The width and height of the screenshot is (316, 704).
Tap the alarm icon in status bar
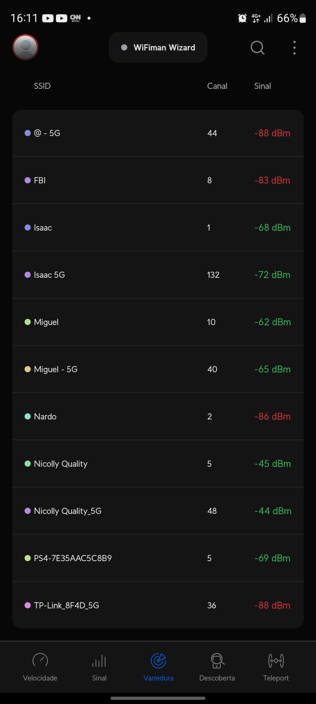[242, 18]
